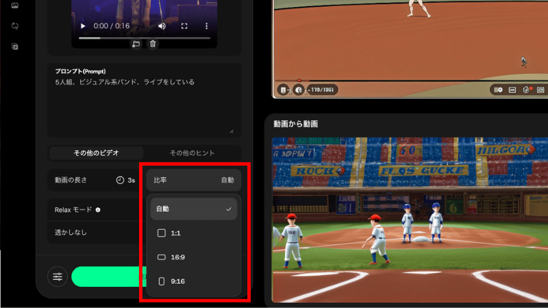Collapse the 比率 dropdown header
Image resolution: width=548 pixels, height=308 pixels.
(x=194, y=180)
